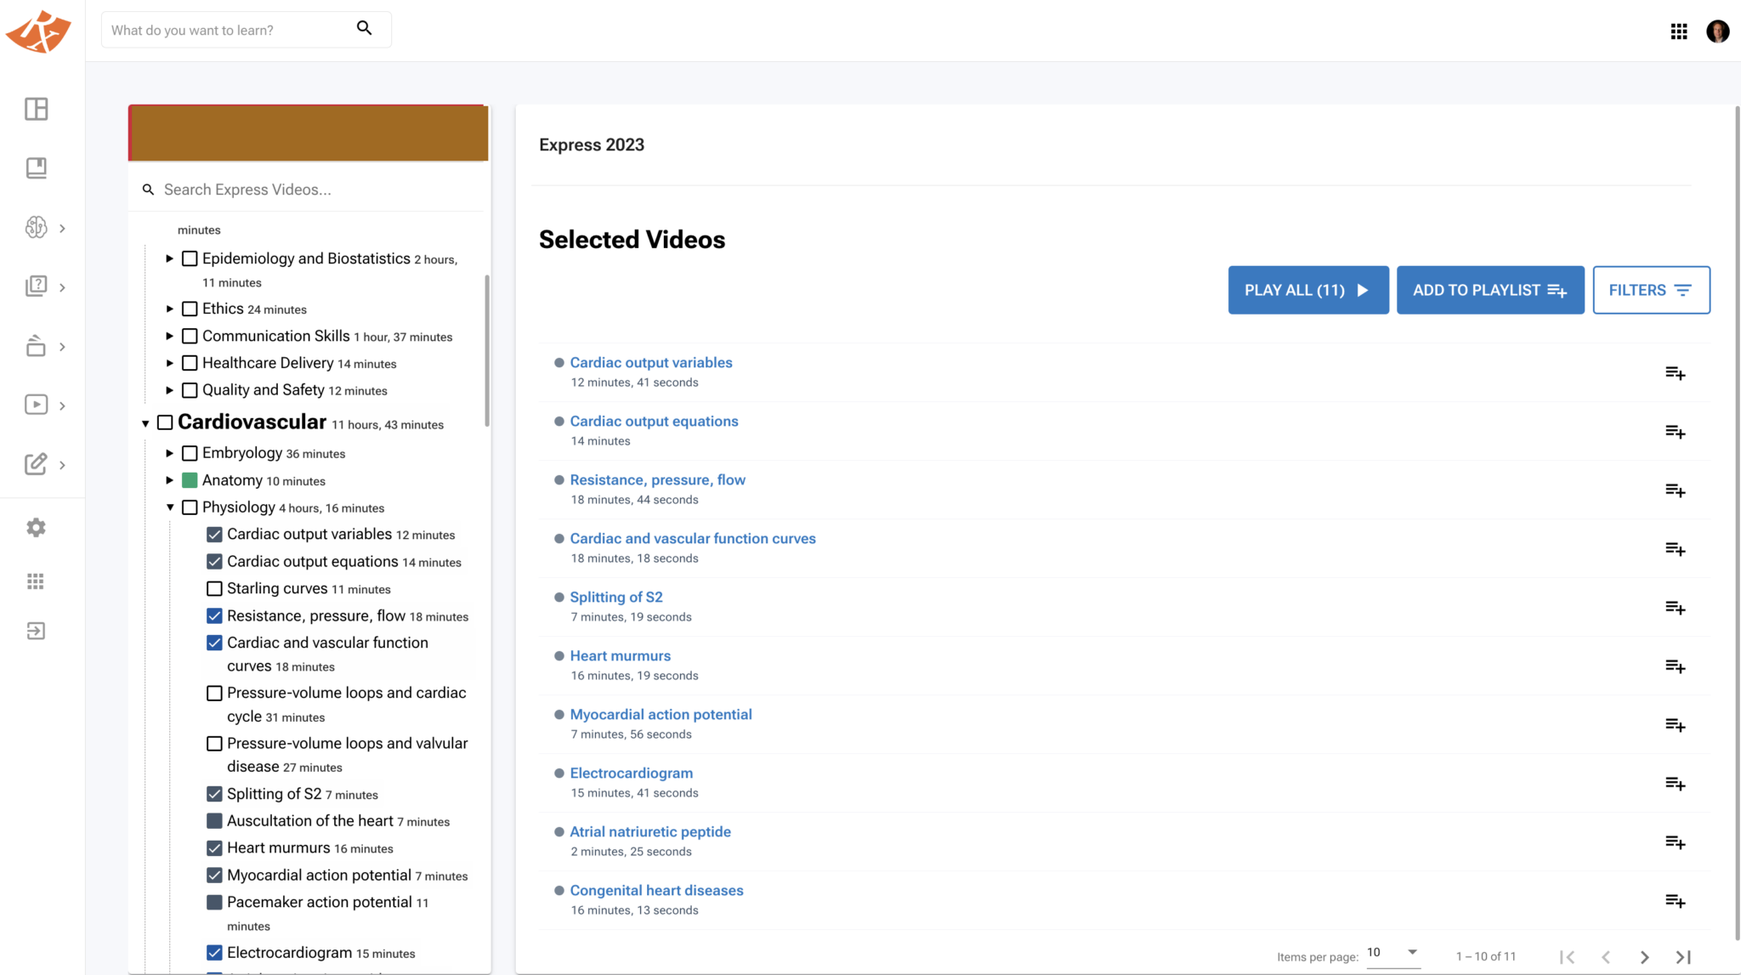The image size is (1741, 975).
Task: Click the logout arrow icon at sidebar bottom
Action: coord(36,631)
